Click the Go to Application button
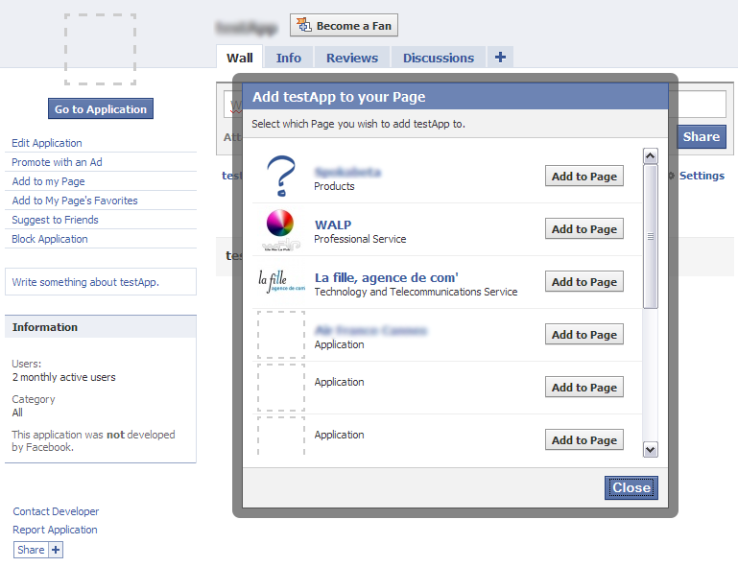 [x=101, y=108]
